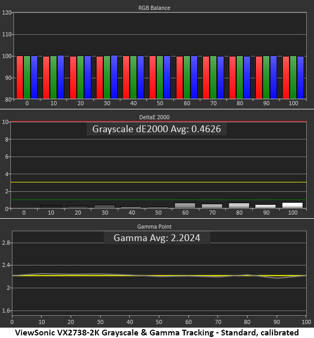Select the blue bar at 60 in RGB Balance
This screenshot has height=338, width=314.
tap(194, 77)
